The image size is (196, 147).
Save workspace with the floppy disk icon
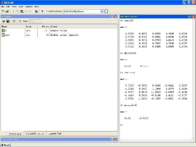(8, 21)
